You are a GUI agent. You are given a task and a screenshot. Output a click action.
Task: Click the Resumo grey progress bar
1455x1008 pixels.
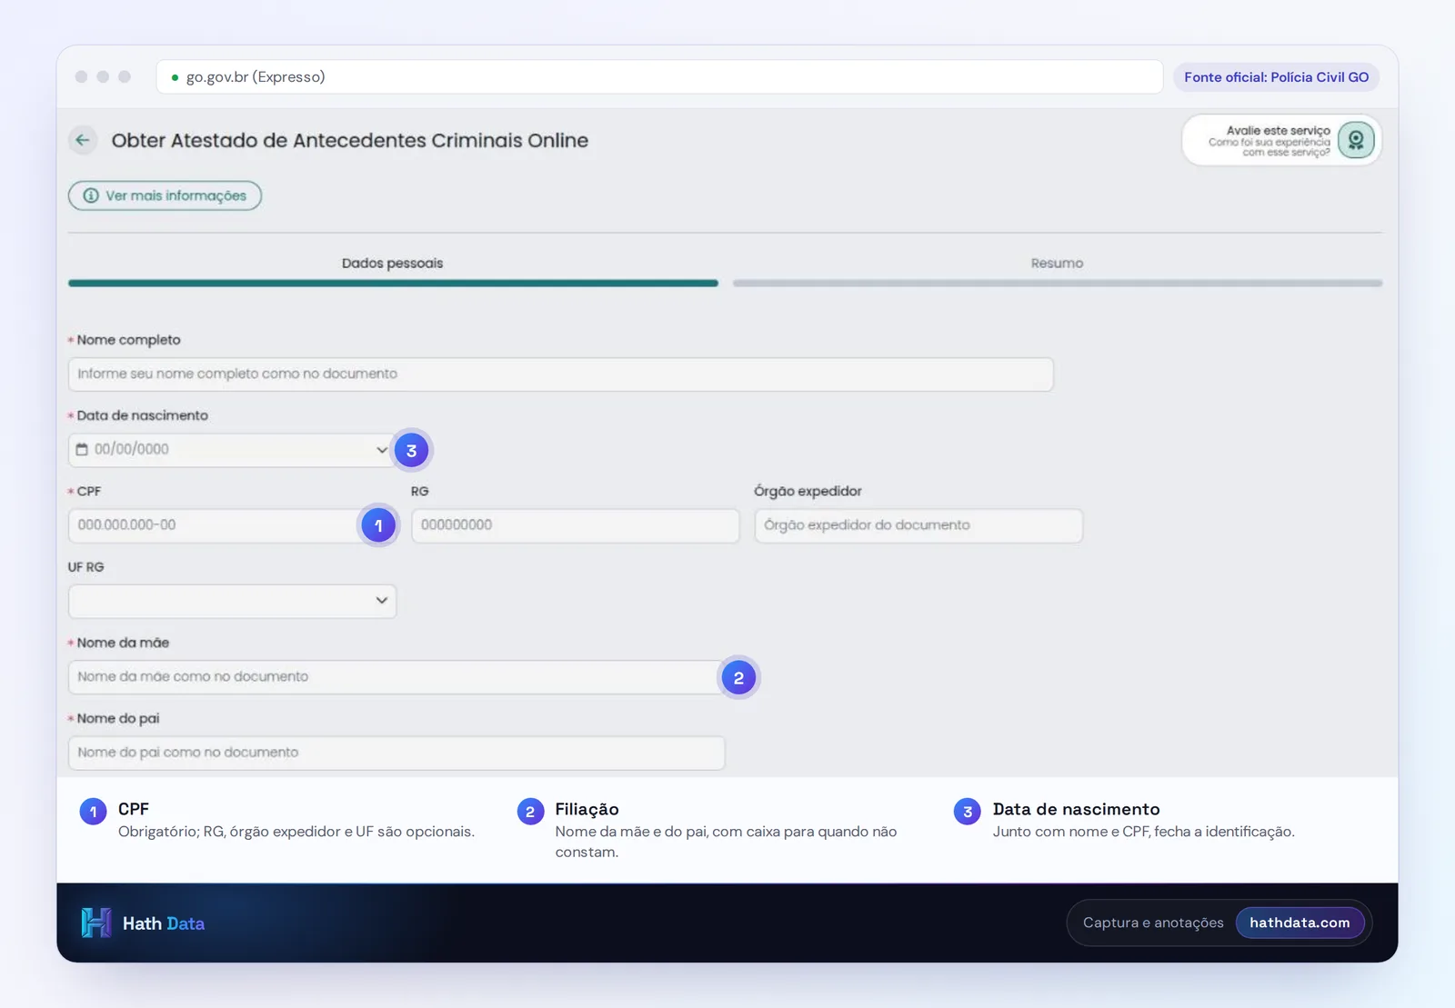[x=1058, y=284]
